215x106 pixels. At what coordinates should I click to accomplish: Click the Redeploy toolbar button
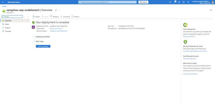(x=54, y=16)
